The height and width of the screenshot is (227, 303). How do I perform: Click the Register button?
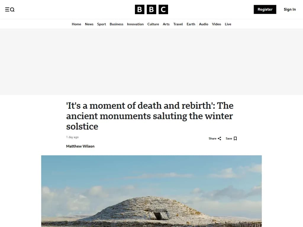coord(265,9)
